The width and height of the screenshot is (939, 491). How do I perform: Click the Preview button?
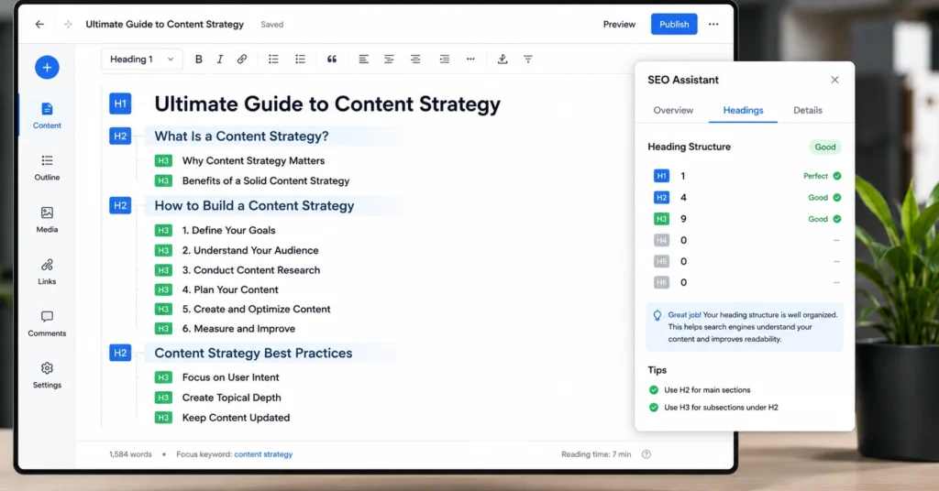pyautogui.click(x=619, y=25)
